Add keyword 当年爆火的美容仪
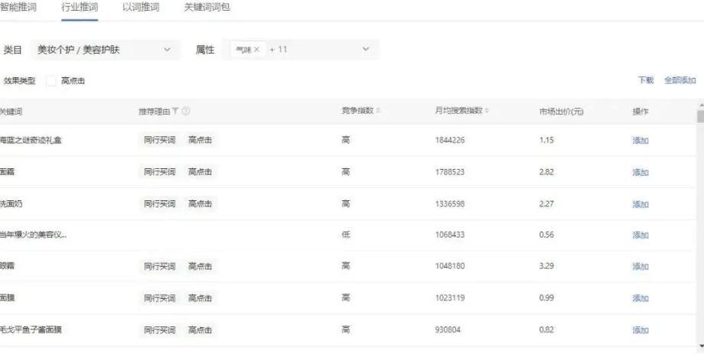Screen dimensions: 704x357 [x=640, y=235]
